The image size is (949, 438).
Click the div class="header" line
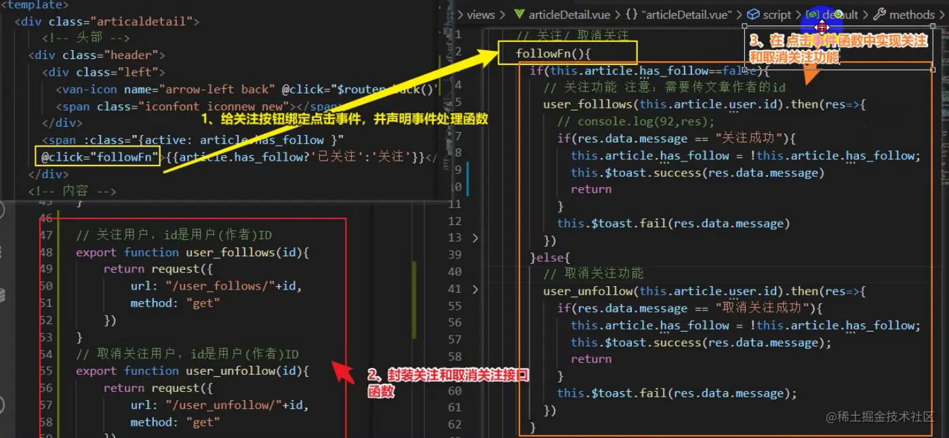(96, 55)
